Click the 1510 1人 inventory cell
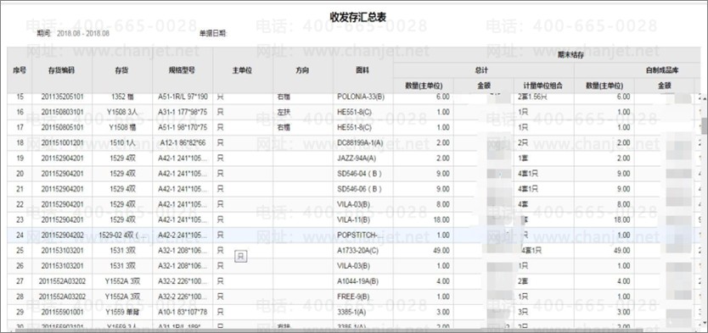The image size is (708, 333). pos(122,143)
